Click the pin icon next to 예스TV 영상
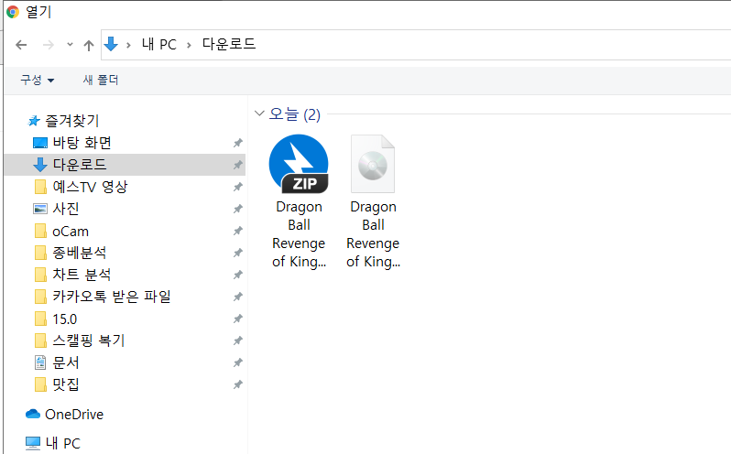 238,187
